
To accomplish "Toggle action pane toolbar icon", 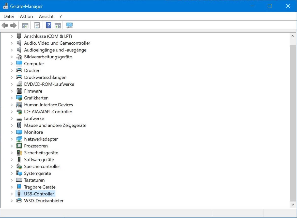I will pyautogui.click(x=58, y=25).
